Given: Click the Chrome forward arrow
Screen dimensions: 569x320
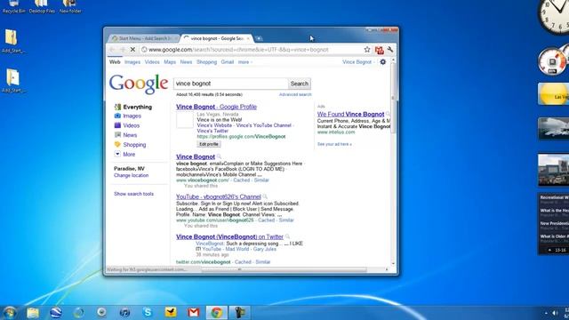Looking at the screenshot, I should (123, 50).
